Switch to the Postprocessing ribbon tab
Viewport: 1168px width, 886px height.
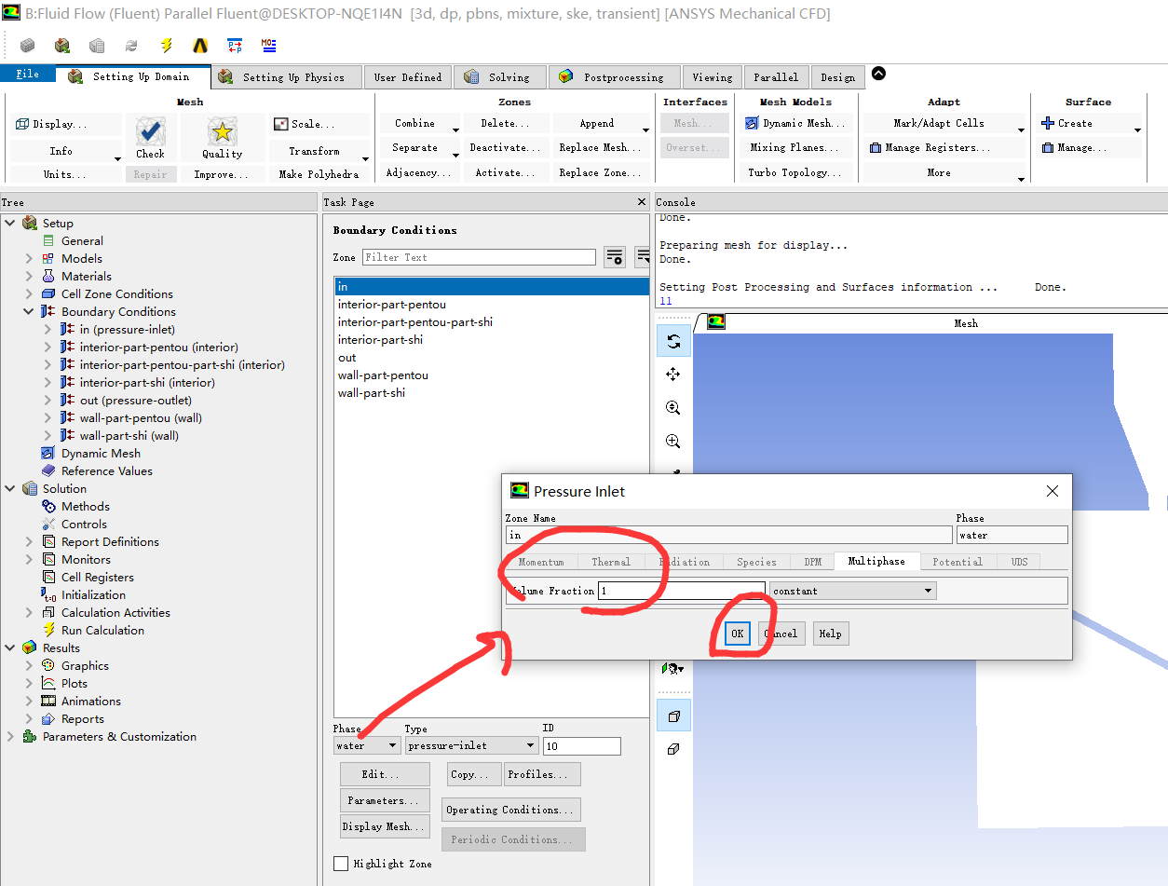coord(614,77)
